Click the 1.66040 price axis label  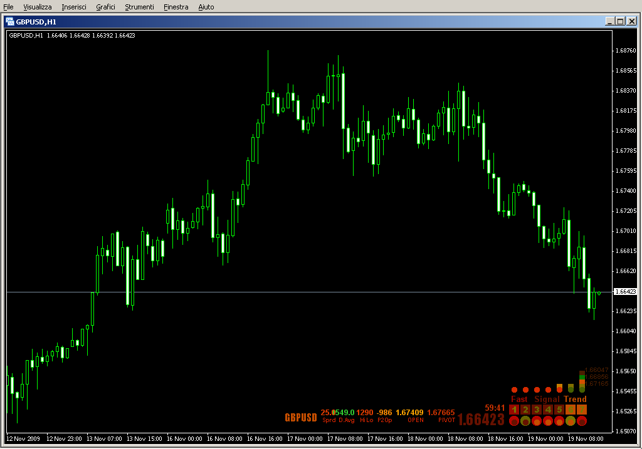[x=626, y=331]
